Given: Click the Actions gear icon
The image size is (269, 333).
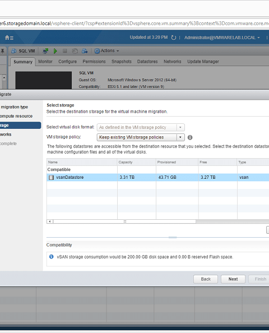Looking at the screenshot, I should coord(97,51).
